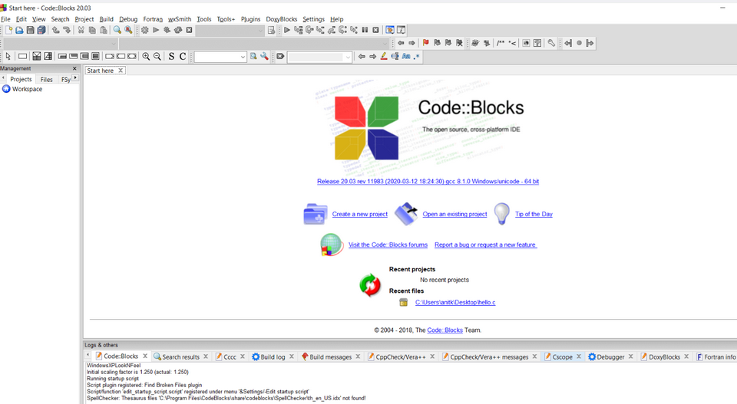Image resolution: width=737 pixels, height=404 pixels.
Task: Click the Redo arrow icon
Action: coord(67,30)
